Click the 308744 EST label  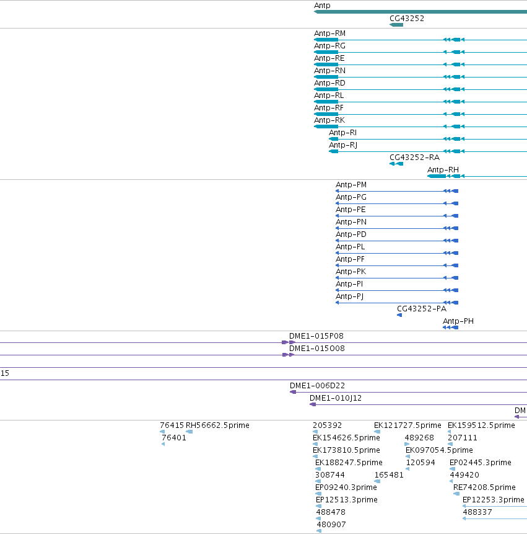(x=330, y=474)
